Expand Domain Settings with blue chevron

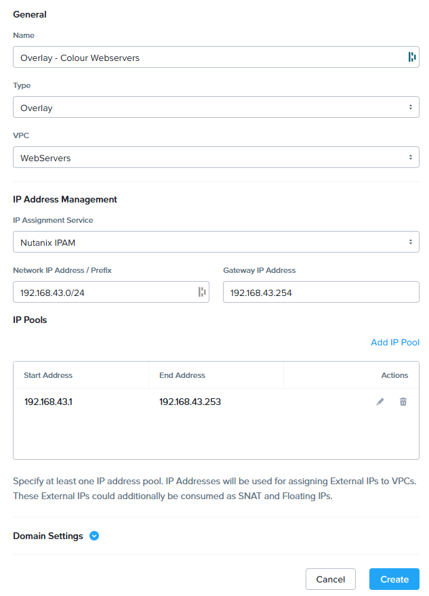pyautogui.click(x=94, y=536)
